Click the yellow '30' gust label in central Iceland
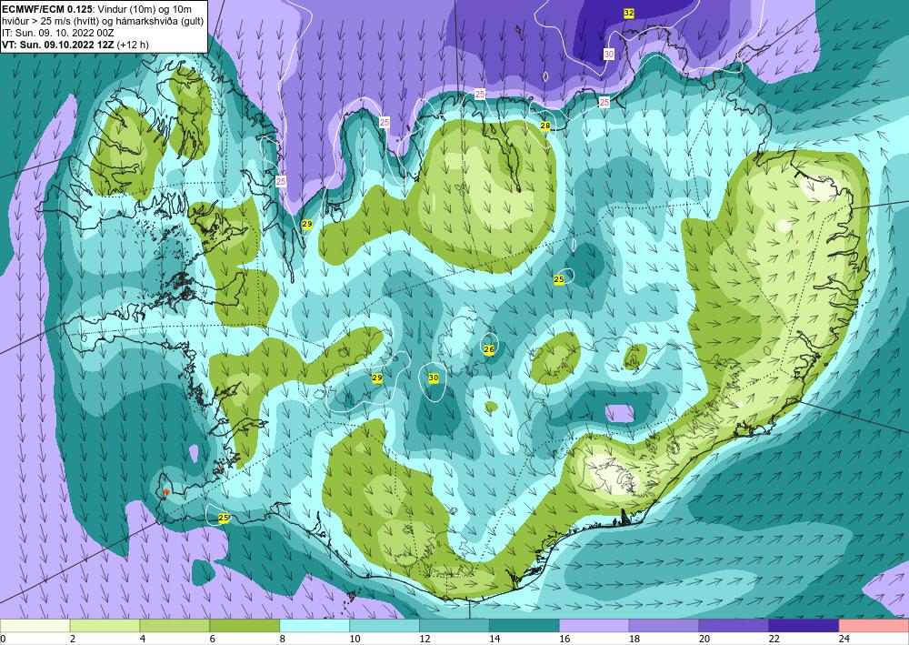Screen dimensions: 909x645 coord(433,378)
